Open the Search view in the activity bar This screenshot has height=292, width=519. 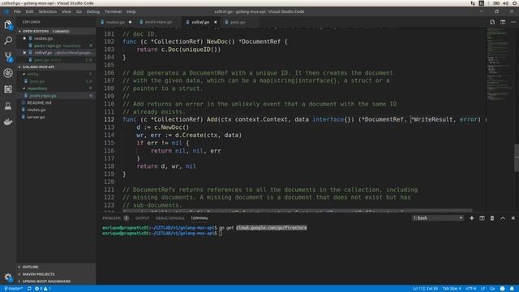(x=8, y=41)
